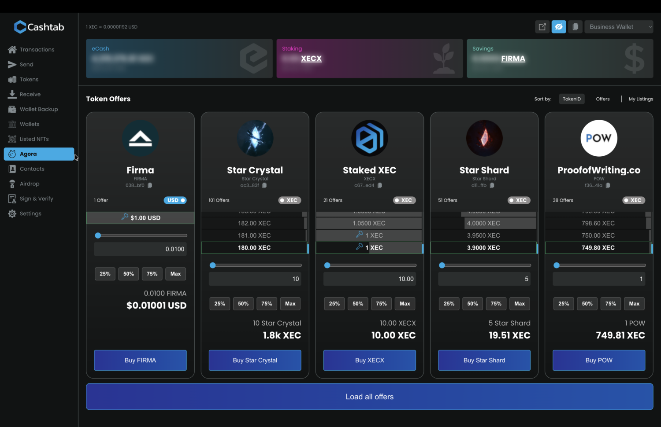This screenshot has height=427, width=661.
Task: Click Load all offers
Action: pyautogui.click(x=369, y=397)
